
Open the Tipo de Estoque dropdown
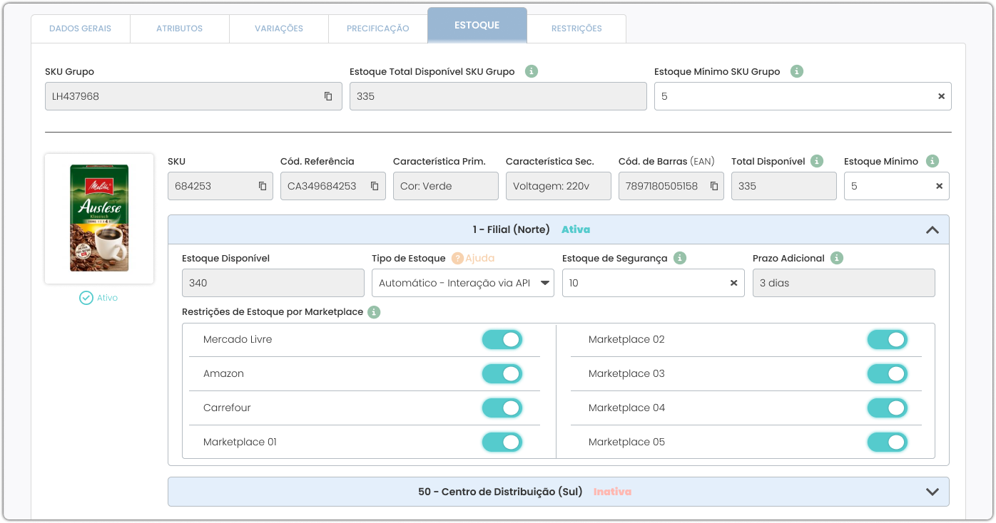462,283
